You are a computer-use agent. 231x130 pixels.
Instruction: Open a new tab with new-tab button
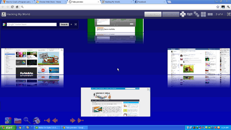coord(169,2)
